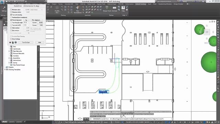The image size is (220, 124).
Task: Expand the Survey tree node
Action: coord(9,63)
